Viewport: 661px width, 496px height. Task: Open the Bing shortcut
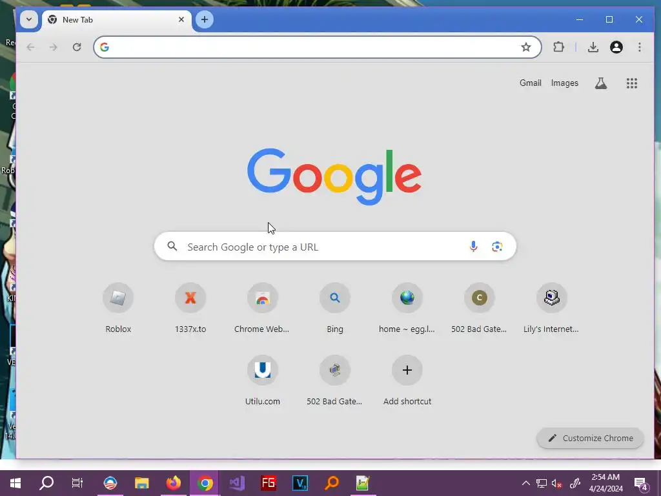(x=335, y=308)
